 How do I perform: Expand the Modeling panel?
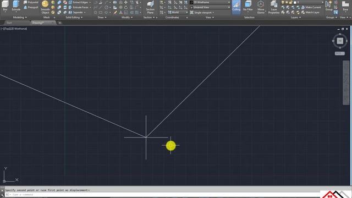[x=20, y=17]
